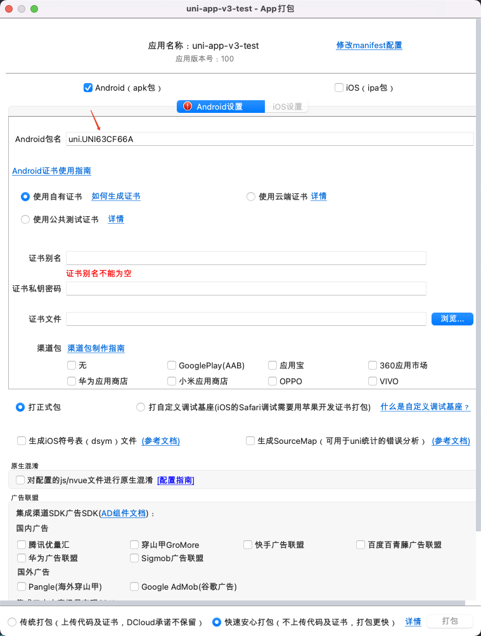The width and height of the screenshot is (481, 636).
Task: Switch to the iOS设置 tab
Action: (x=287, y=107)
